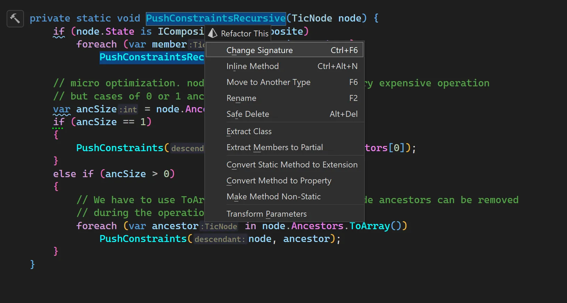567x303 pixels.
Task: Choose Change Signature from refactor menu
Action: [x=285, y=50]
